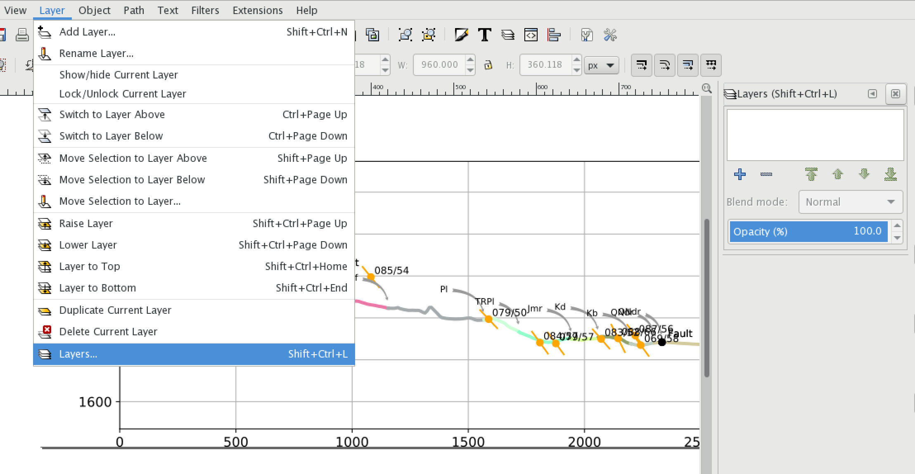The image size is (915, 474).
Task: Open Fill and Stroke dialog icon
Action: (x=461, y=35)
